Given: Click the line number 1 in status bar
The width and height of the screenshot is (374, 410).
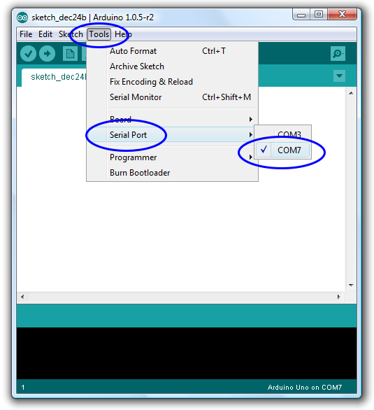Looking at the screenshot, I should [23, 387].
